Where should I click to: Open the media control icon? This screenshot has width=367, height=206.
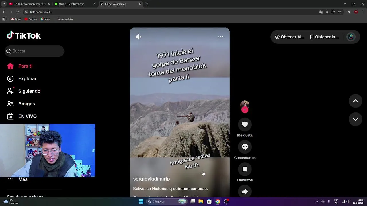[349, 12]
